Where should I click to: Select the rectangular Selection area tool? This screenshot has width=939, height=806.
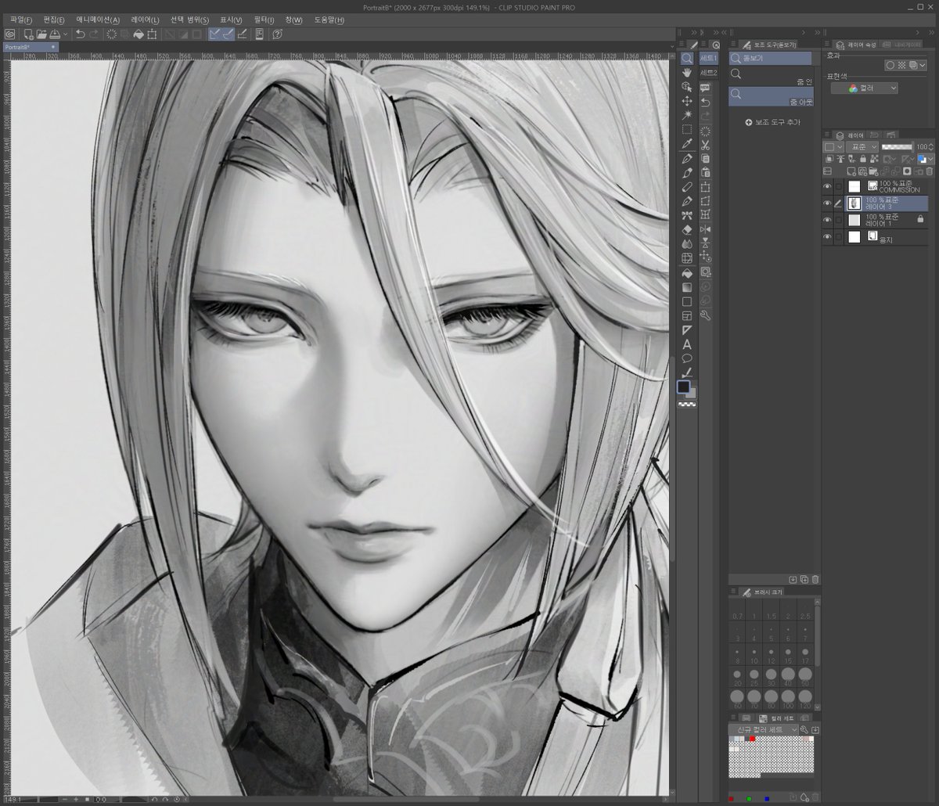click(687, 129)
